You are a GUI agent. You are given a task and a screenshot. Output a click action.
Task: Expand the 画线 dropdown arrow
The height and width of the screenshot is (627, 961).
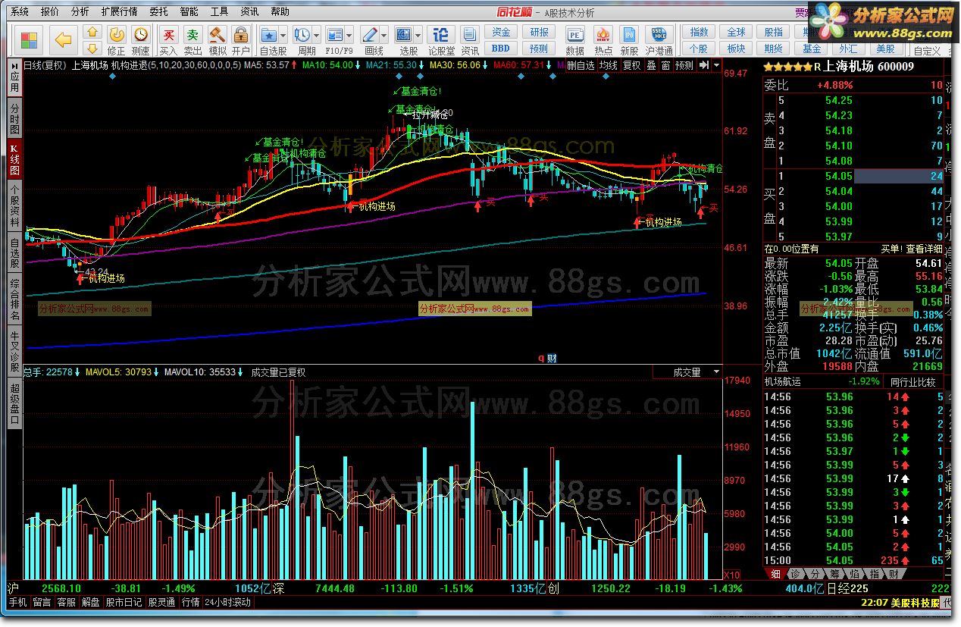[384, 36]
